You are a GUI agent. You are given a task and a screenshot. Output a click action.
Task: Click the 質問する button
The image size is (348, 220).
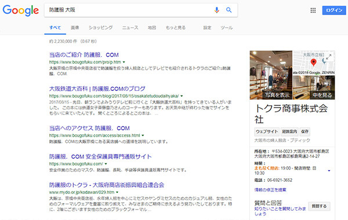coord(319,206)
